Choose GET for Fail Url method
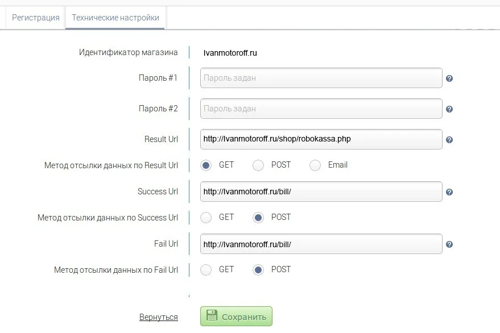The height and width of the screenshot is (333, 500). (x=206, y=270)
